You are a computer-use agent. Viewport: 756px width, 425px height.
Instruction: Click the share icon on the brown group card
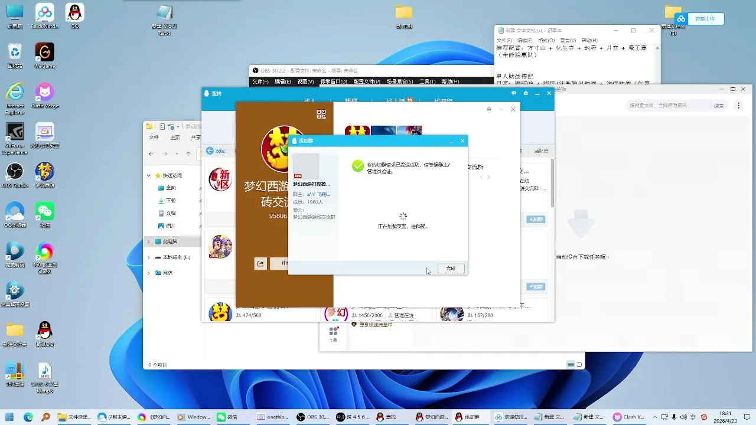tap(260, 264)
